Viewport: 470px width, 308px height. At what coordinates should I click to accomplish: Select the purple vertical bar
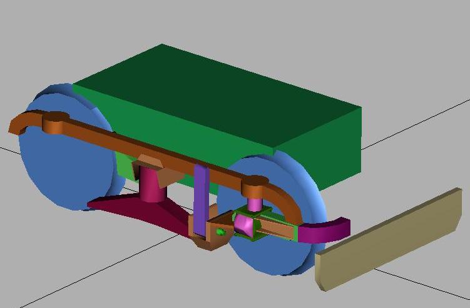point(201,200)
